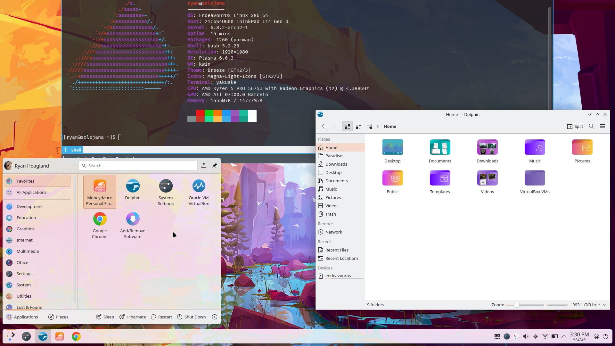Open Development category

(x=37, y=206)
